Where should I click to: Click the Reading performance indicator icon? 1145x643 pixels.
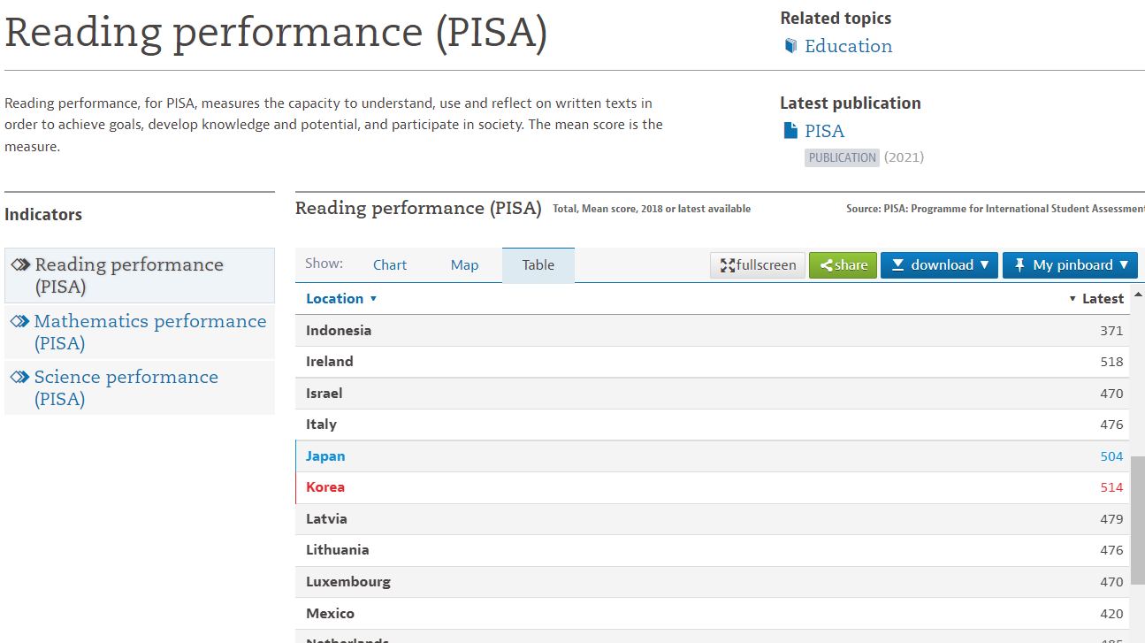point(20,265)
